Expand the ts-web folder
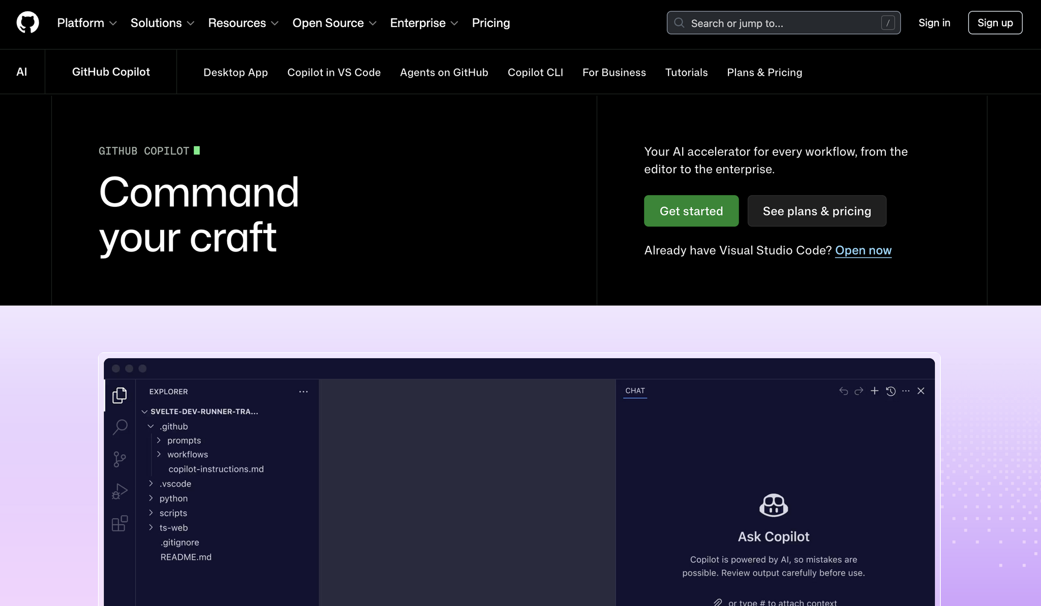Screen dimensions: 1041x606 point(169,528)
